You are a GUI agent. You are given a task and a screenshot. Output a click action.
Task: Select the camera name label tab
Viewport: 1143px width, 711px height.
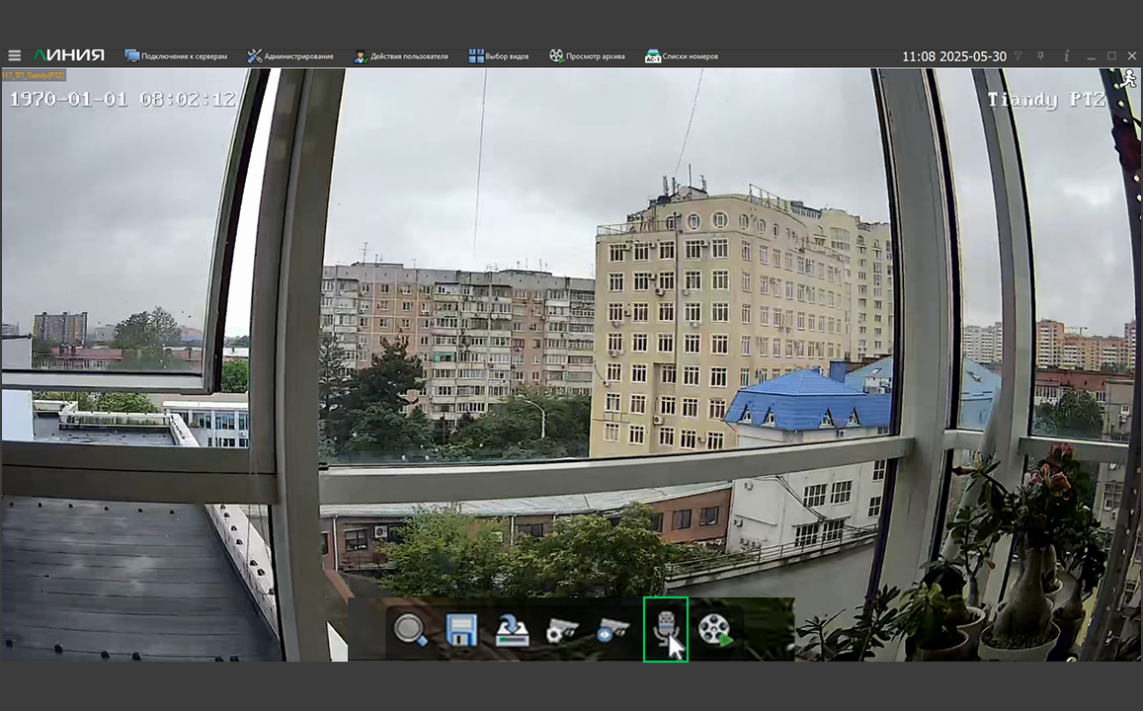[x=34, y=75]
